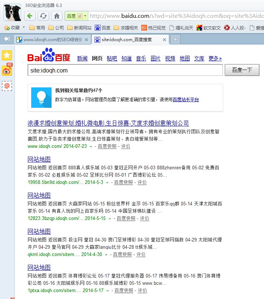Open the 图片 search category
The width and height of the screenshot is (264, 299).
155,58
